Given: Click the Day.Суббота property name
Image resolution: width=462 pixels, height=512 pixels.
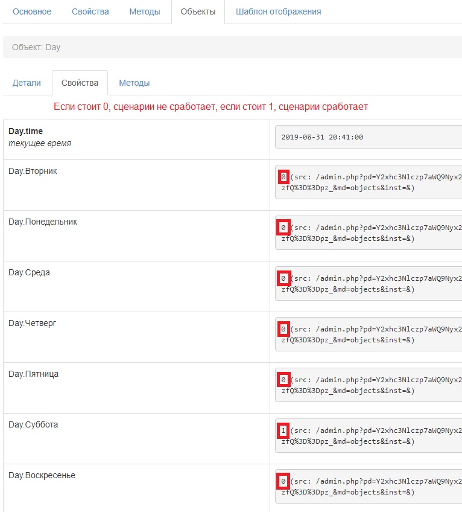Looking at the screenshot, I should pyautogui.click(x=33, y=424).
